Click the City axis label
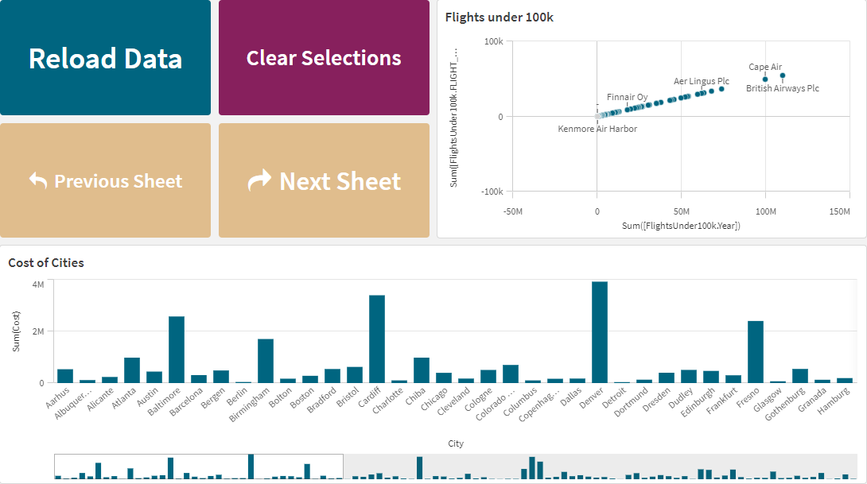This screenshot has width=867, height=484. point(455,443)
